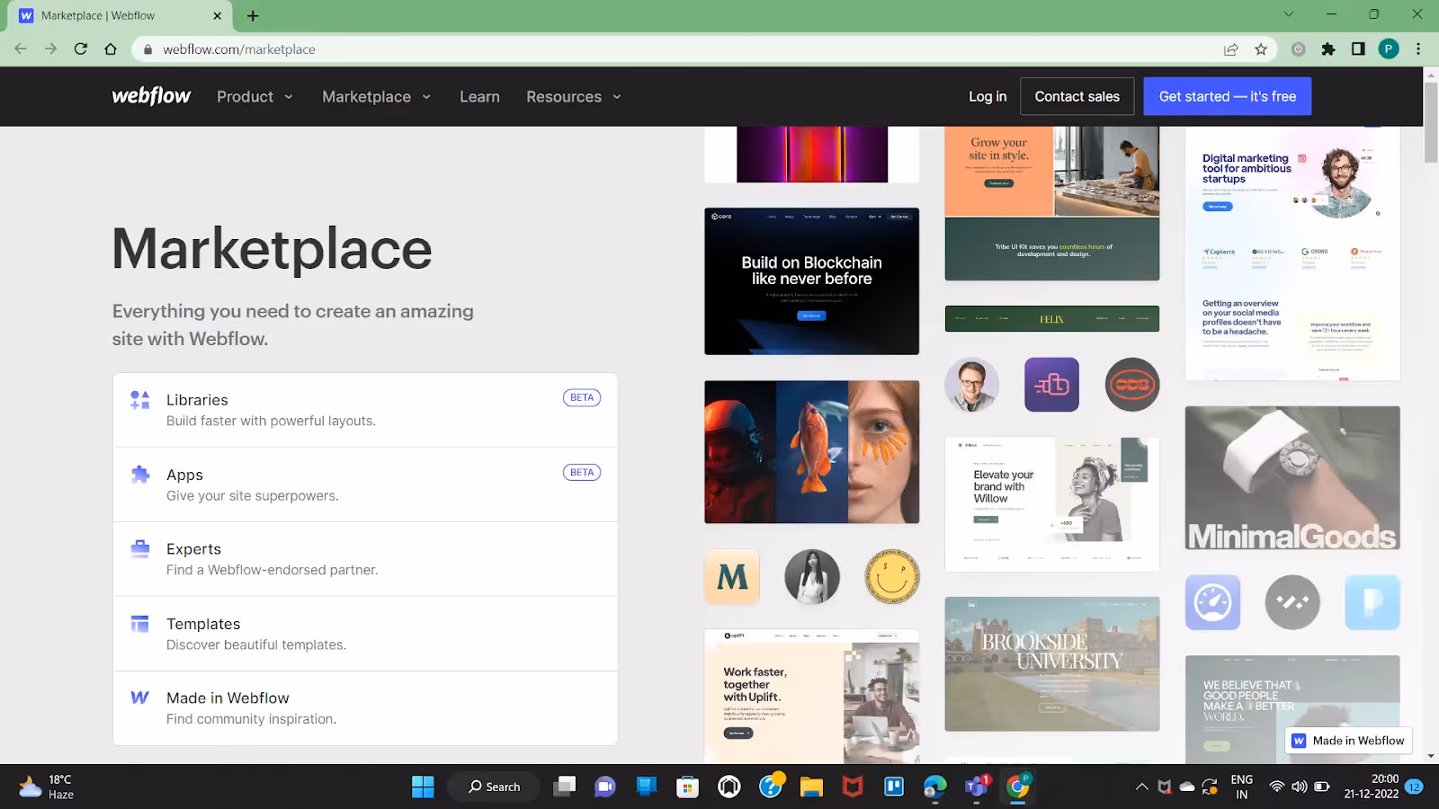The width and height of the screenshot is (1439, 809).
Task: Click the weather widget showing 18°C Haze
Action: pyautogui.click(x=47, y=787)
